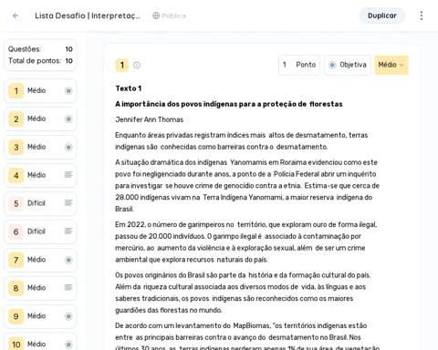Image resolution: width=438 pixels, height=350 pixels.
Task: Click the author name Jennifer Ann Thomas
Action: [x=149, y=119]
